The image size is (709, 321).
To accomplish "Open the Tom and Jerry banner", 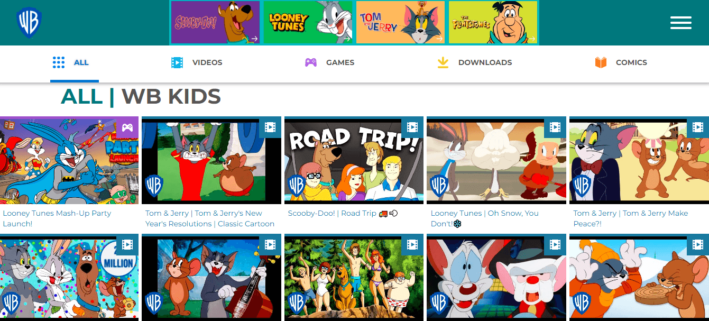I will point(400,22).
